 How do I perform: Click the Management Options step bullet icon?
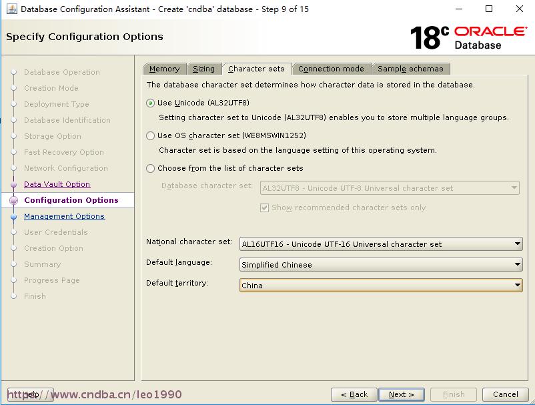tap(13, 217)
